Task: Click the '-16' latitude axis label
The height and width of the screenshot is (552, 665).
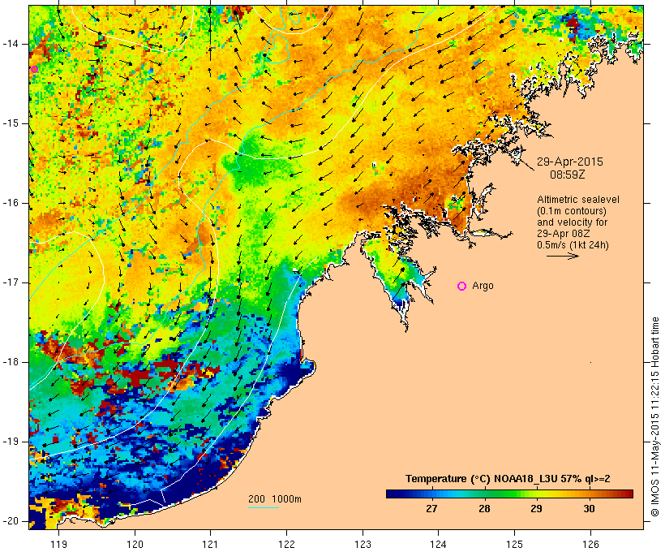Action: point(10,203)
